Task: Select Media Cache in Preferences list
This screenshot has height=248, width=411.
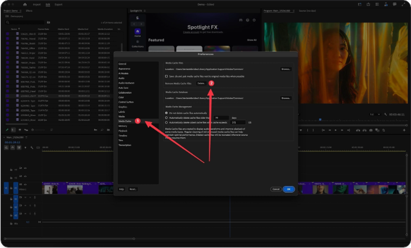Action: click(x=125, y=121)
